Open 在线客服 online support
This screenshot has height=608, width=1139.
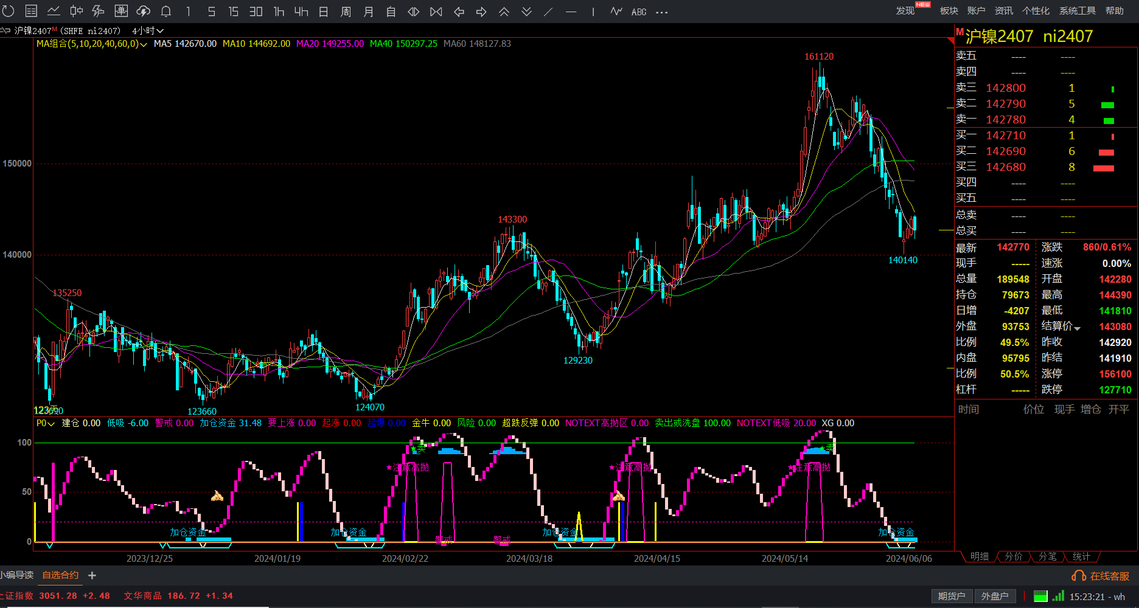coord(1101,576)
